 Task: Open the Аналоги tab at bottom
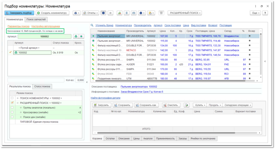(x=148, y=138)
